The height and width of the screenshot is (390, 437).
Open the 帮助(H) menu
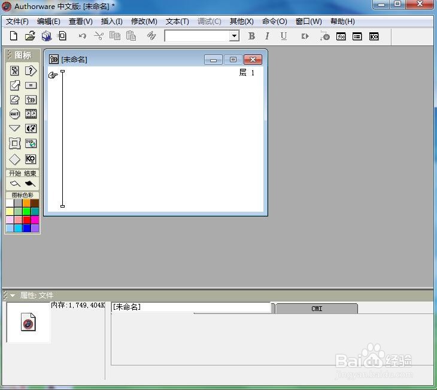342,22
